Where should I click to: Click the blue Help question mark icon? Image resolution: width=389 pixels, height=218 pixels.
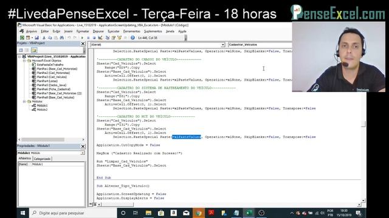(133, 38)
